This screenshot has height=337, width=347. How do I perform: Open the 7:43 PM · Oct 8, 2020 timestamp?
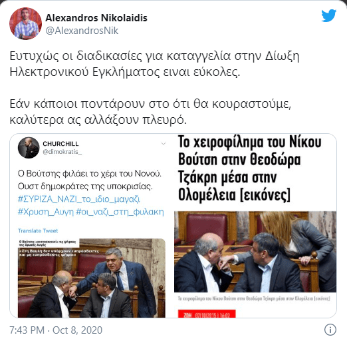tap(56, 330)
